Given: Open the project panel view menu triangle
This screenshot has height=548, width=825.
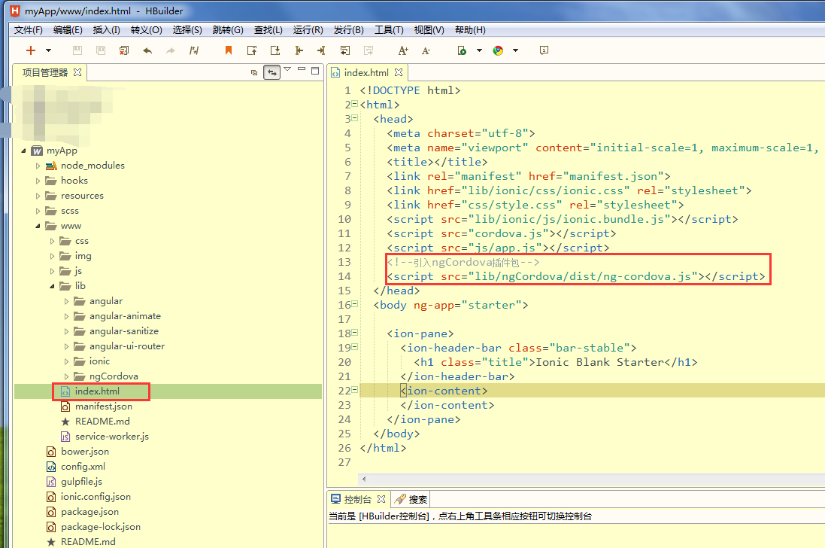Looking at the screenshot, I should tap(287, 69).
